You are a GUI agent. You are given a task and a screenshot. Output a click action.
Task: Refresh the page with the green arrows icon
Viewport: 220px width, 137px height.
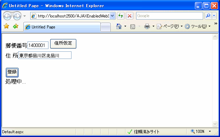pyautogui.click(x=121, y=16)
